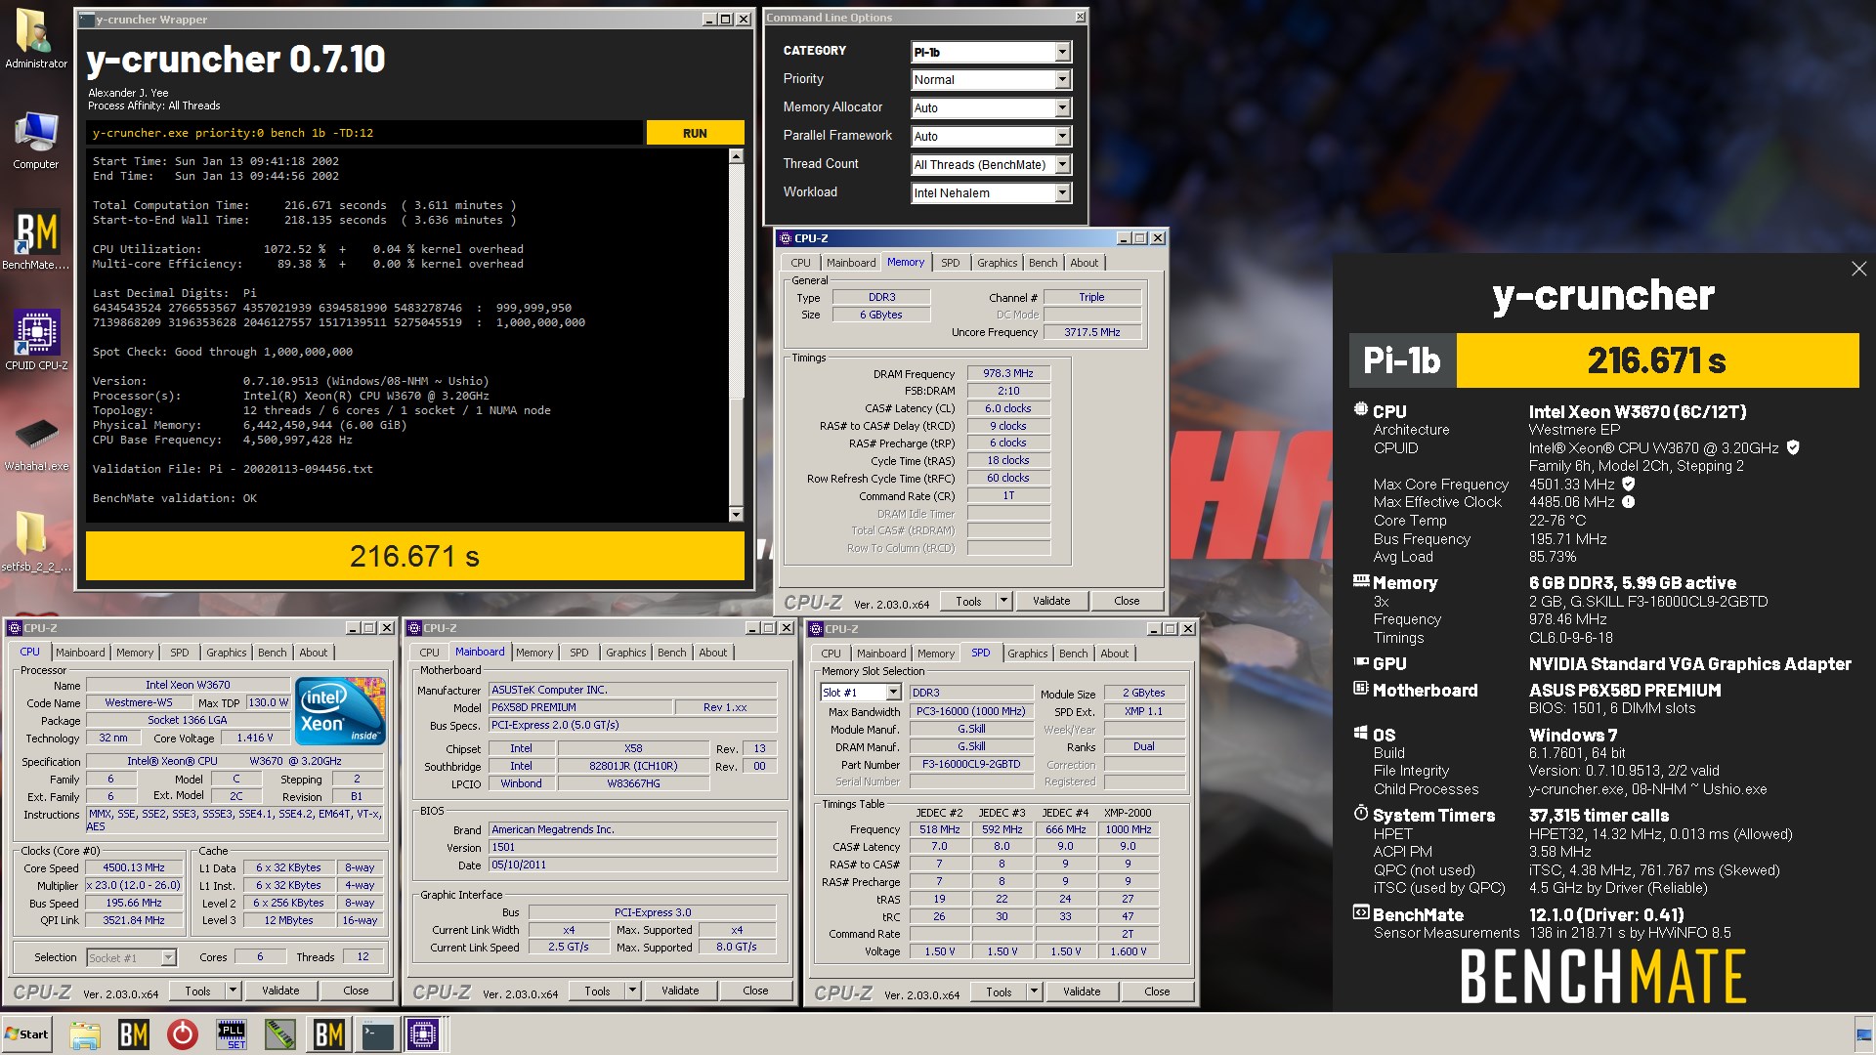Expand Tools arrow in CPU-Z Mainboard window
This screenshot has width=1876, height=1055.
(632, 991)
